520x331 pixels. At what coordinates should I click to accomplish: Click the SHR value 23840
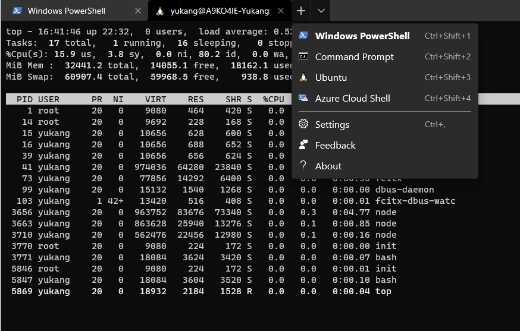(228, 168)
